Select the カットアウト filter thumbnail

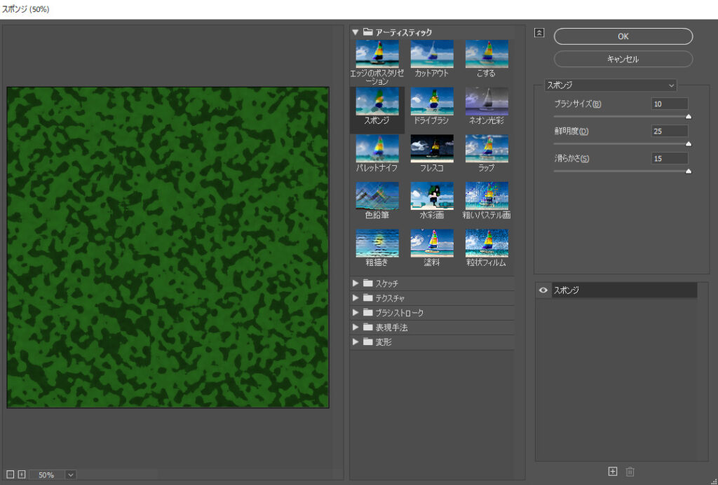[432, 55]
